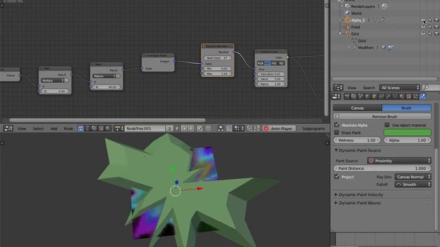This screenshot has height=247, width=440.
Task: Select the second node tree type icon
Action: click(87, 128)
